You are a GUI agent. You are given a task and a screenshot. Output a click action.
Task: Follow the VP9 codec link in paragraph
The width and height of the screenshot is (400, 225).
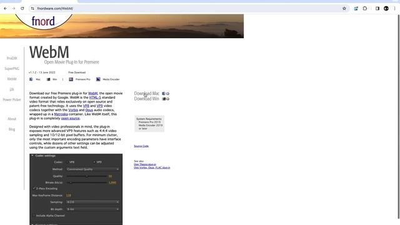[99, 106]
